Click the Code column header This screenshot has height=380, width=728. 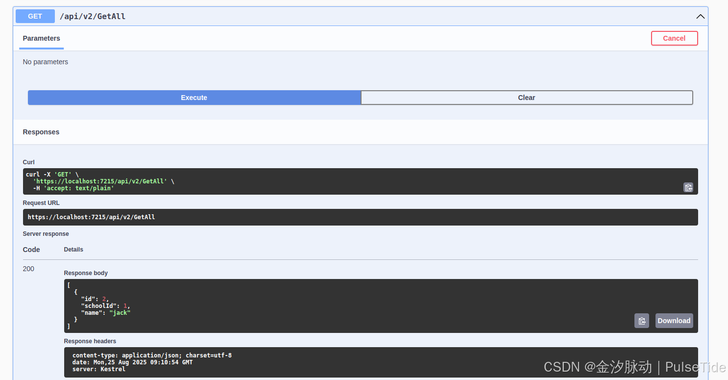[x=31, y=250]
